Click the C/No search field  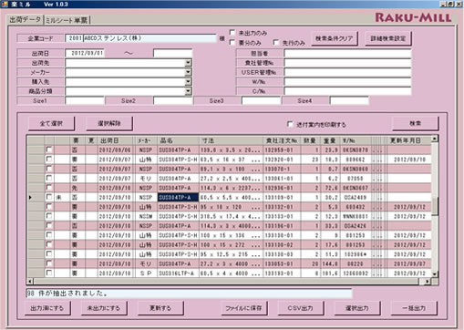click(347, 91)
